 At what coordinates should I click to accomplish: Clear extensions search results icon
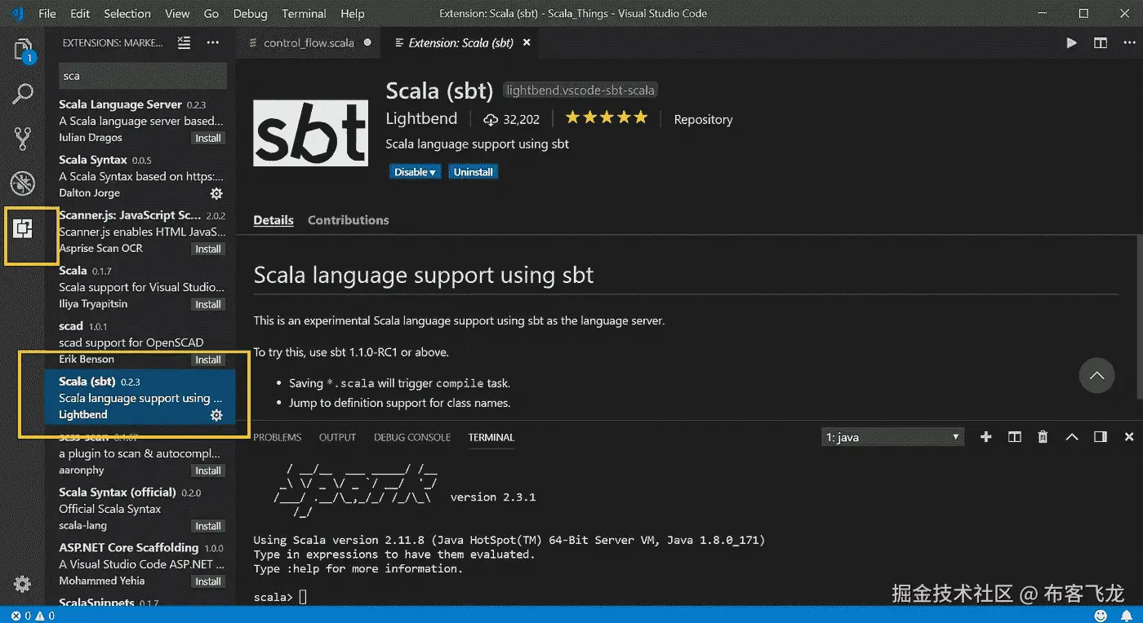click(x=185, y=42)
